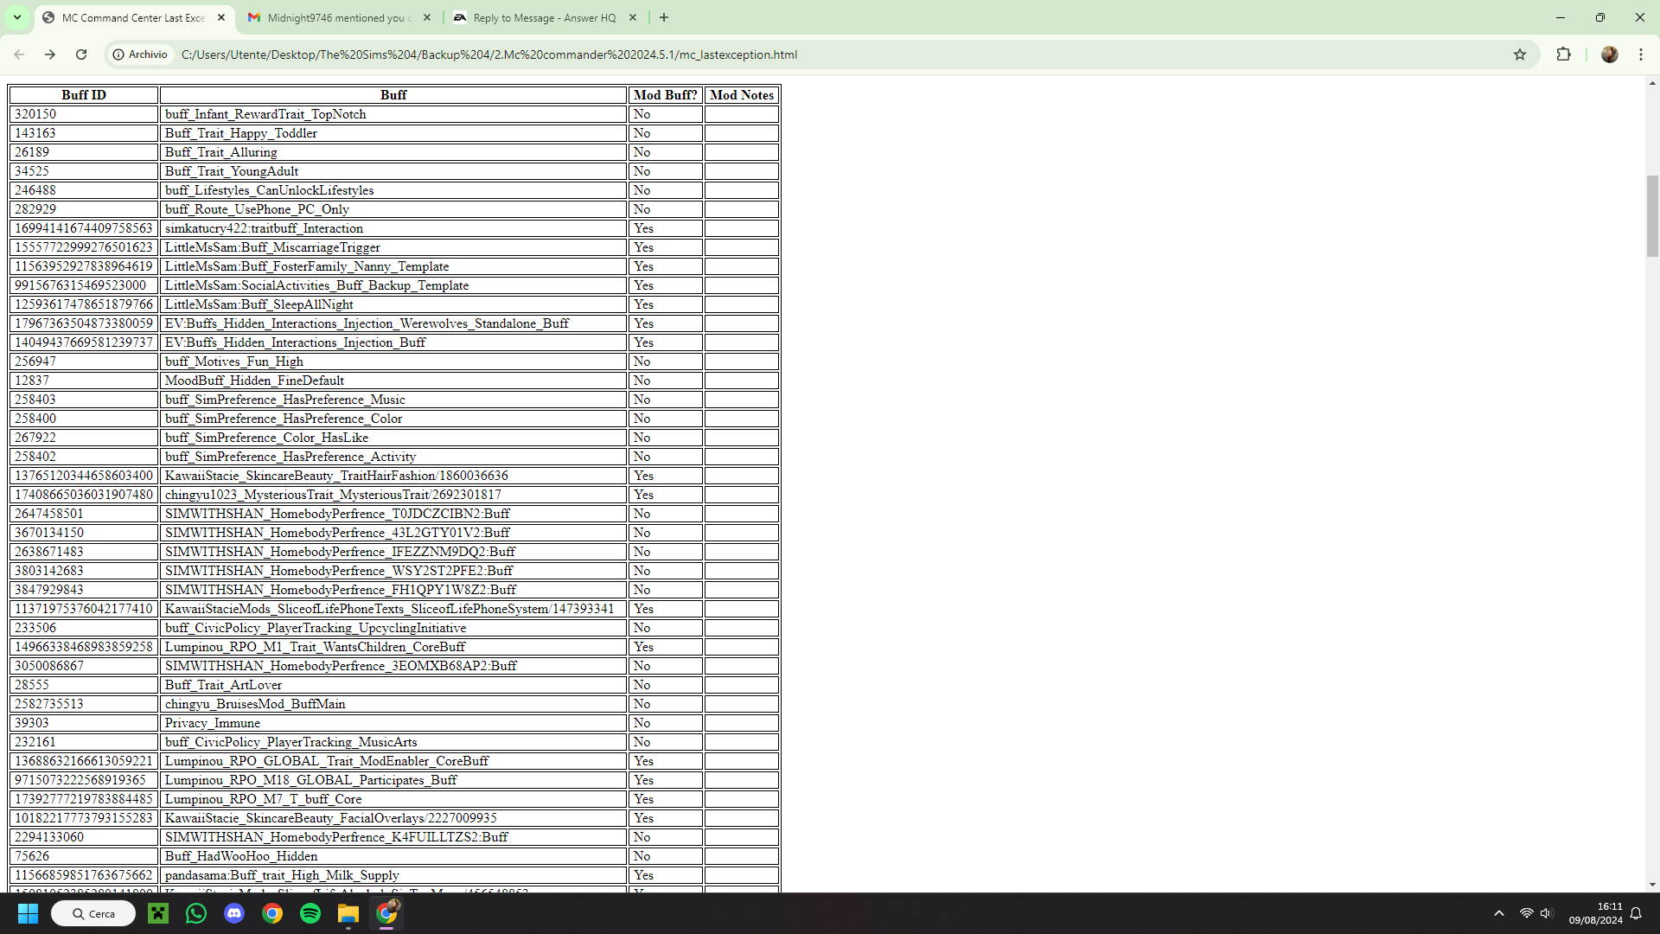Screen dimensions: 1660x934
Task: Open Spotify from the taskbar
Action: click(310, 913)
